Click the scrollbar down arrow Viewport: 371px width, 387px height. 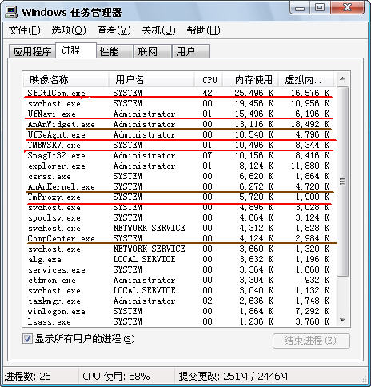coord(342,320)
